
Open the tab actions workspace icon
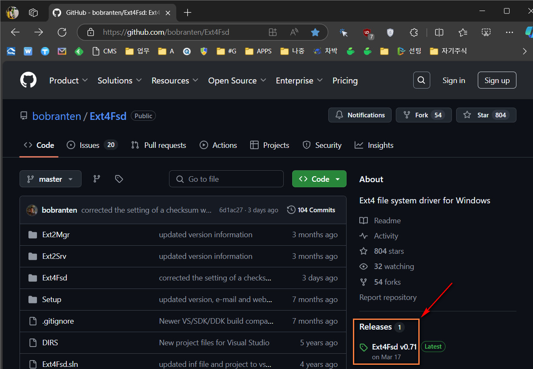pyautogui.click(x=33, y=12)
